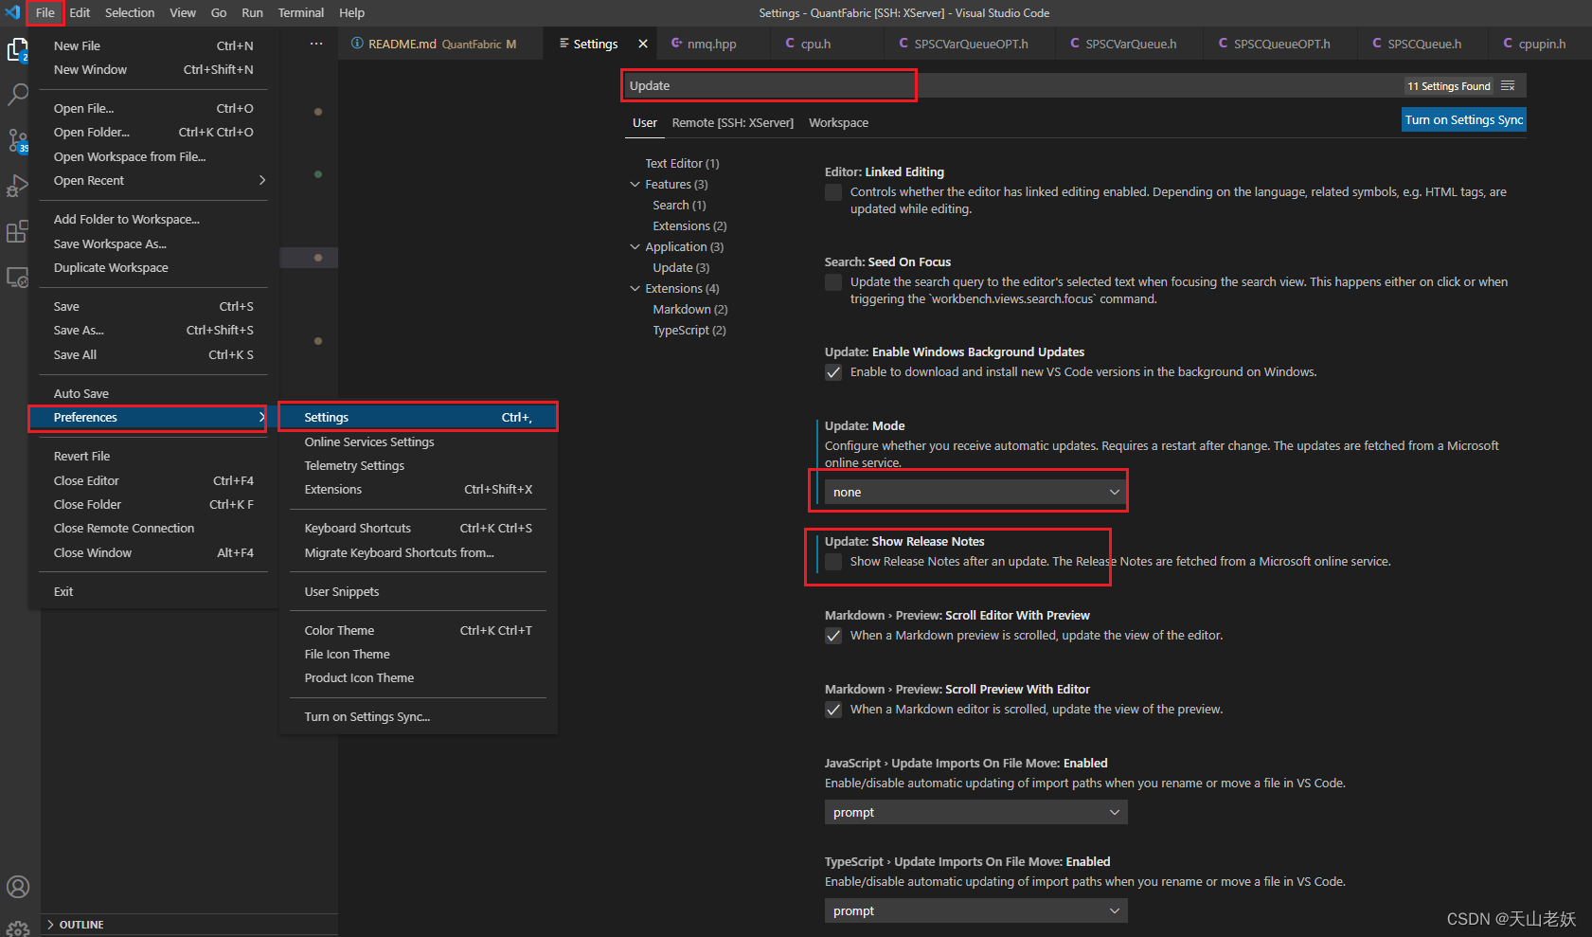Click Exit in the File menu

(x=153, y=591)
